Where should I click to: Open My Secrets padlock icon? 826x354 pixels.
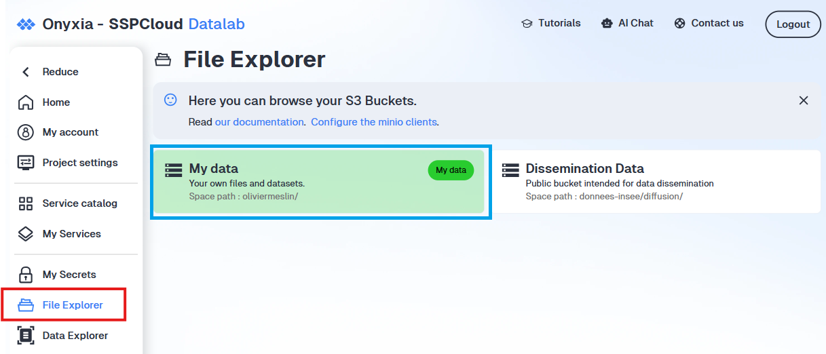26,275
